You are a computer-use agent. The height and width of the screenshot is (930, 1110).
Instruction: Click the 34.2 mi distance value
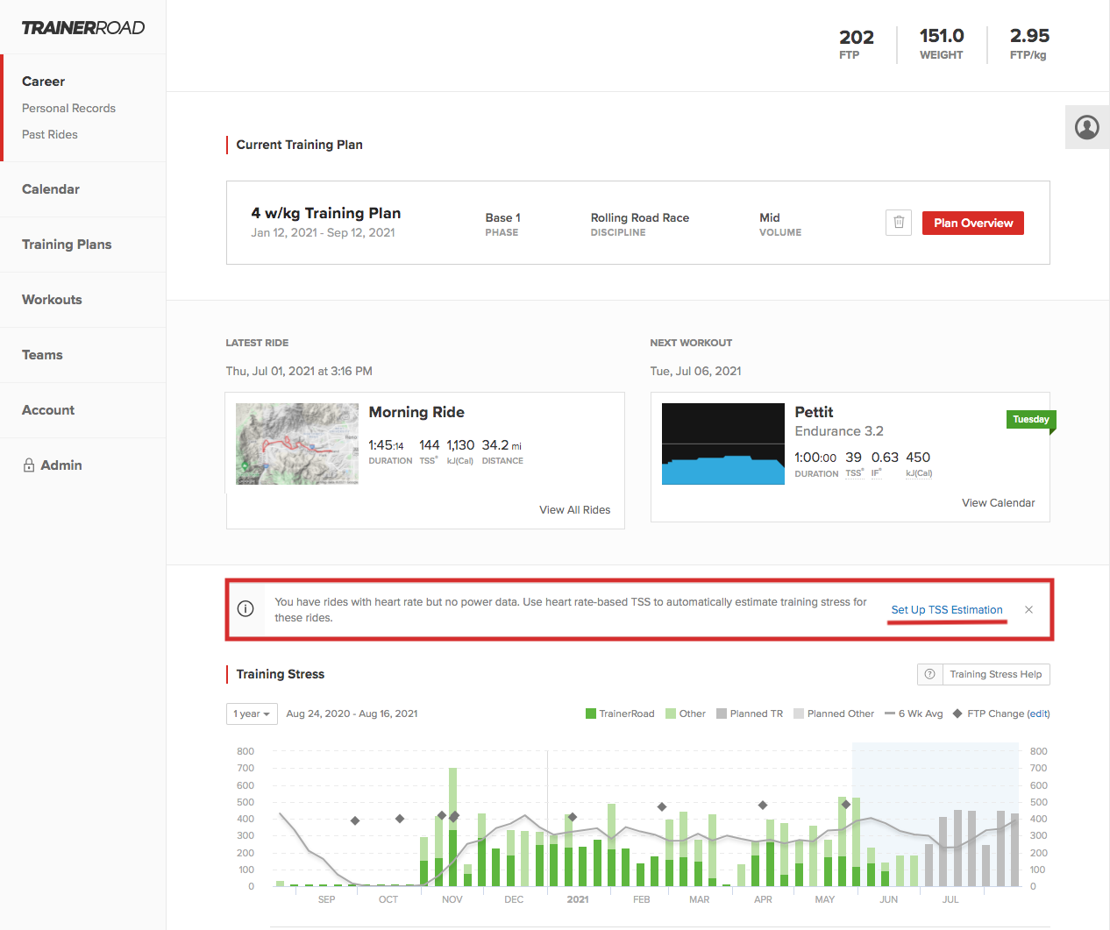pyautogui.click(x=502, y=445)
